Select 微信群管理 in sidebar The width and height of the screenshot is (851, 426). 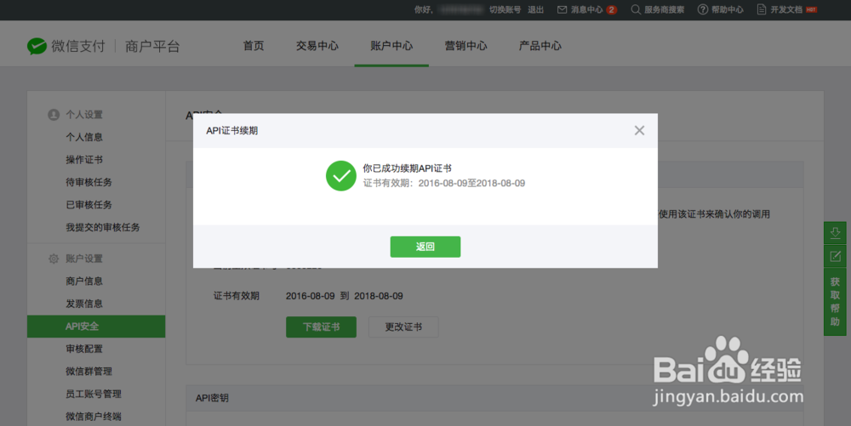pyautogui.click(x=89, y=372)
